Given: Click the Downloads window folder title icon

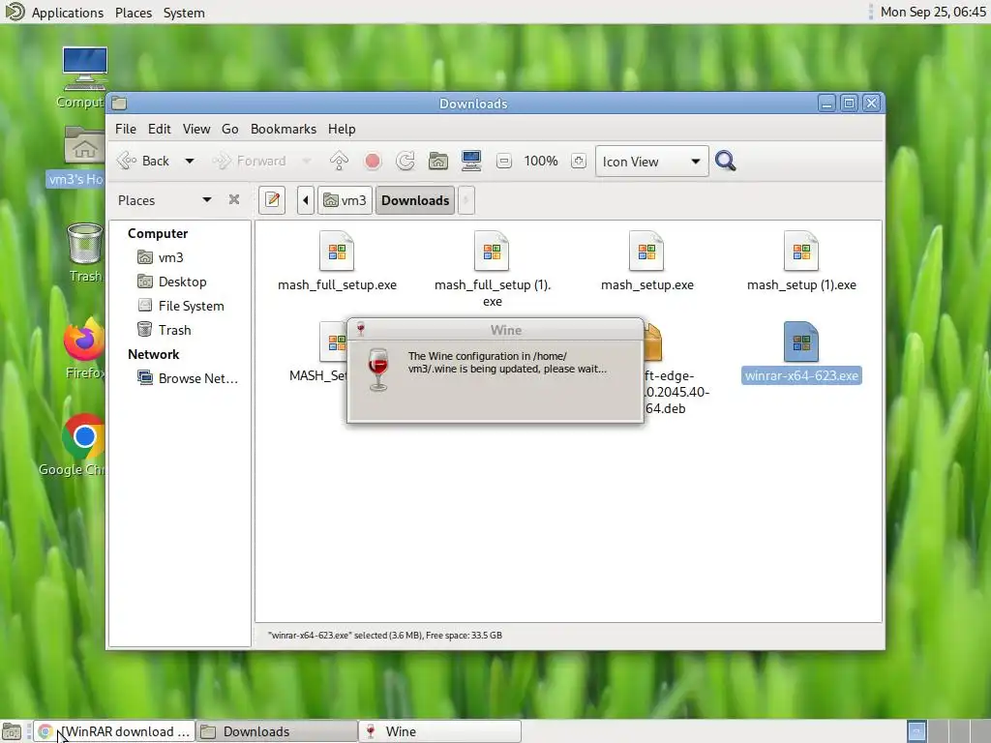Looking at the screenshot, I should (x=119, y=104).
